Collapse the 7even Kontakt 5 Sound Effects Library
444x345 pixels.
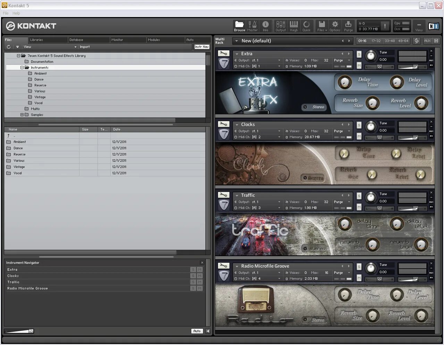point(19,56)
